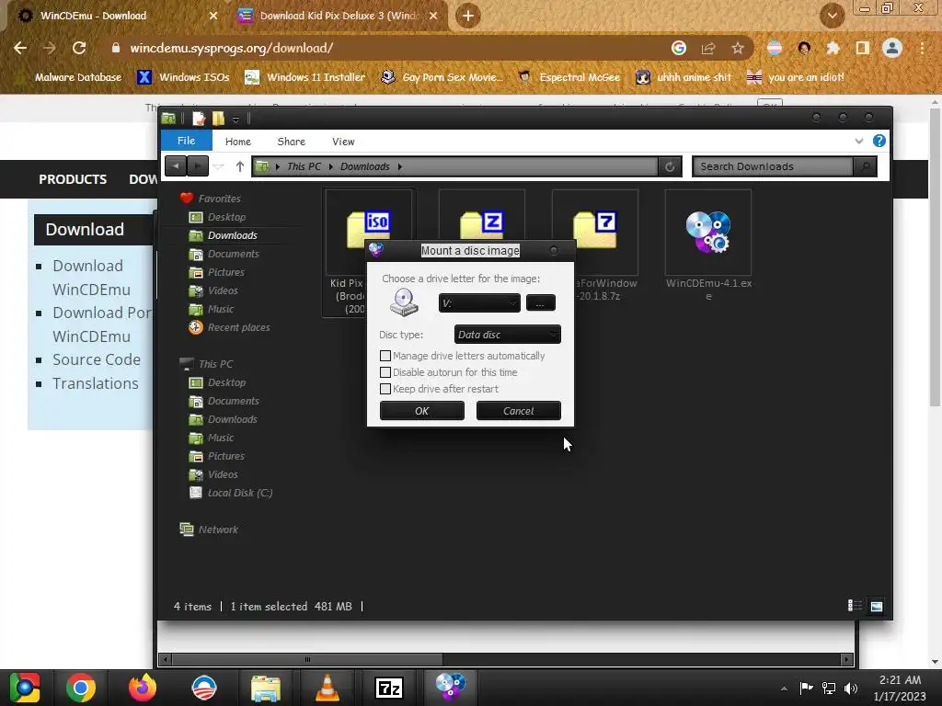This screenshot has height=706, width=942.
Task: Expand the arrow after Downloads in breadcrumb
Action: (399, 166)
